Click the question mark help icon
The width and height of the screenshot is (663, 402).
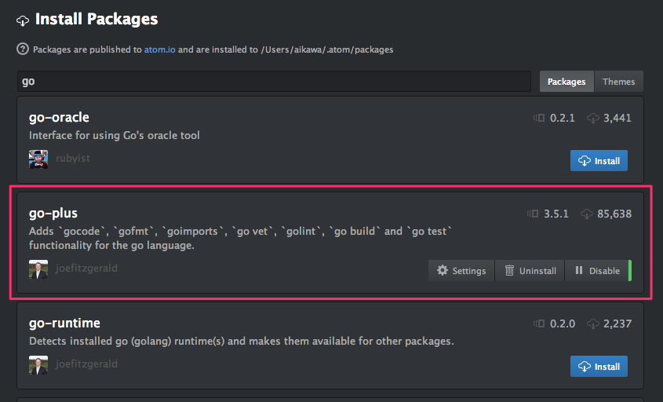(23, 49)
